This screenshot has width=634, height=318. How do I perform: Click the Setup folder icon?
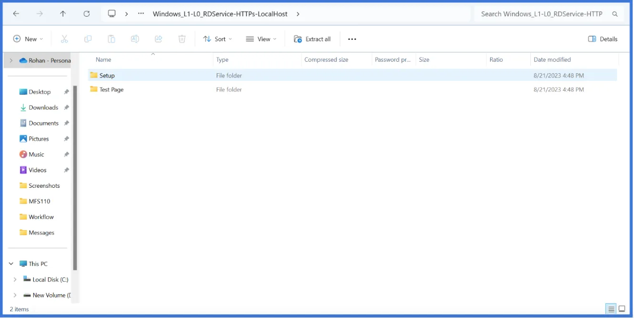[94, 75]
